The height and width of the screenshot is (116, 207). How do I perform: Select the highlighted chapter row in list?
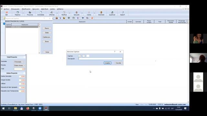22,27
